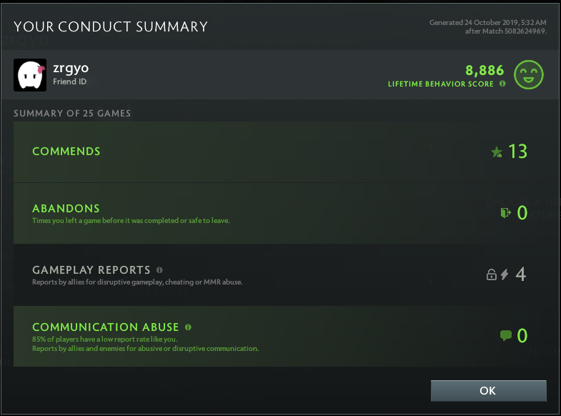Click the OK button
Screen dimensions: 561x416
pyautogui.click(x=488, y=391)
